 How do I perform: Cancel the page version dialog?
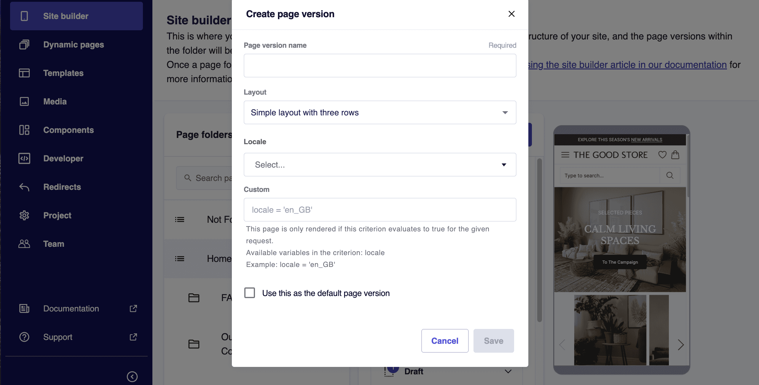(445, 341)
